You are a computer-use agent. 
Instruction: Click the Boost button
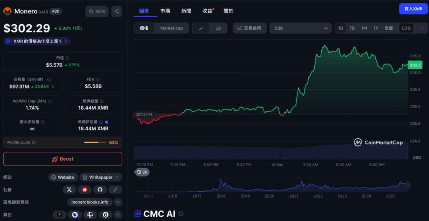(63, 159)
